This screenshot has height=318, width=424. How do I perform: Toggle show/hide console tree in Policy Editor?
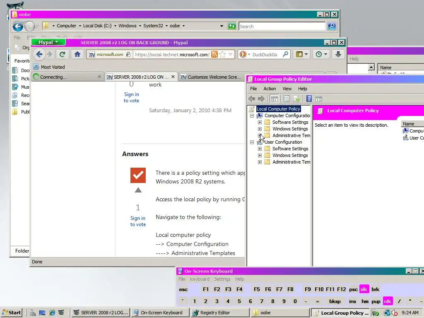tap(274, 99)
